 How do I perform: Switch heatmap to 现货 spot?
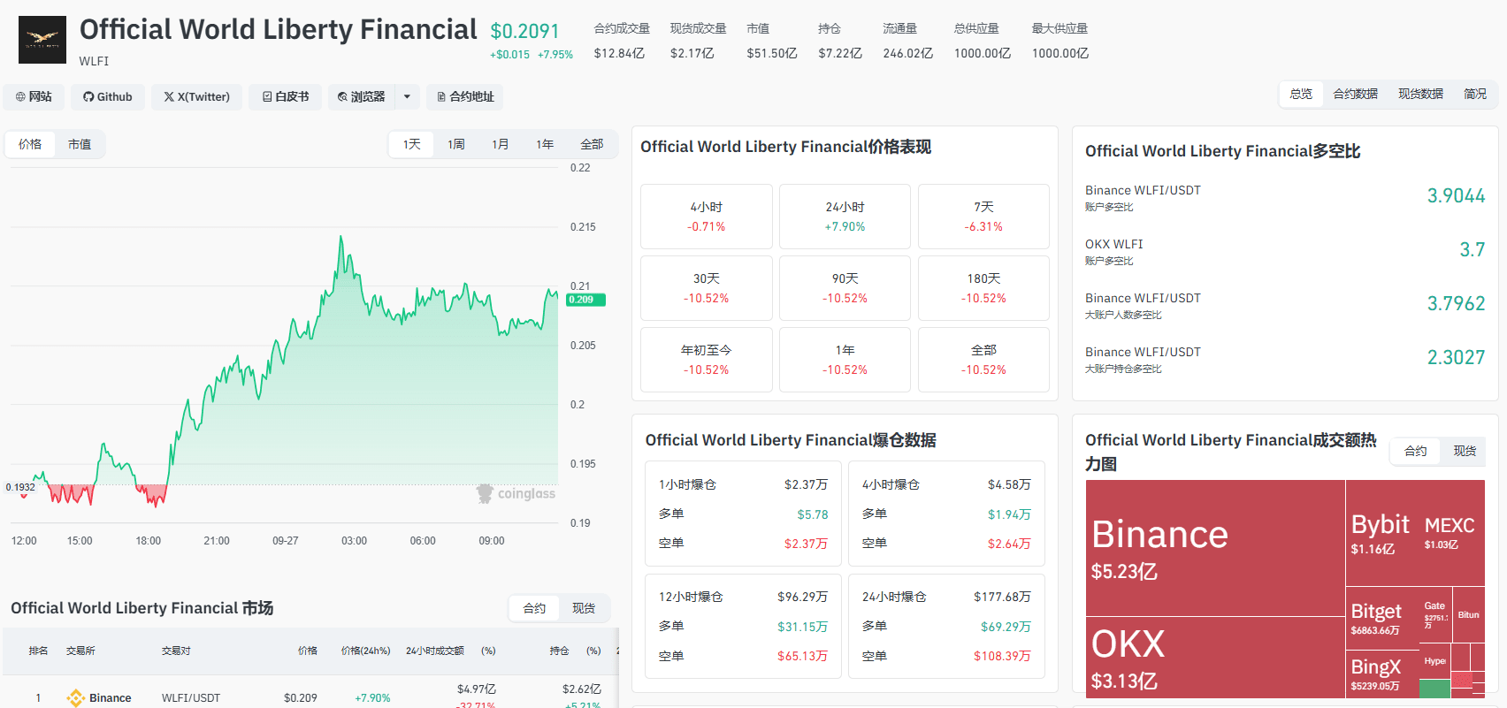pyautogui.click(x=1465, y=451)
